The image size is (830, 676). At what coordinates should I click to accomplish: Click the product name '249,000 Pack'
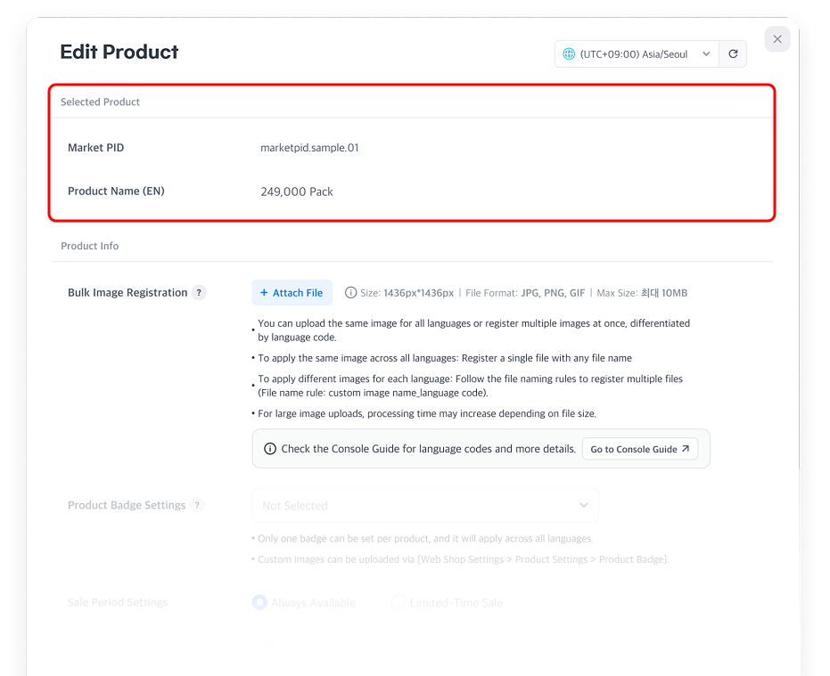tap(297, 191)
